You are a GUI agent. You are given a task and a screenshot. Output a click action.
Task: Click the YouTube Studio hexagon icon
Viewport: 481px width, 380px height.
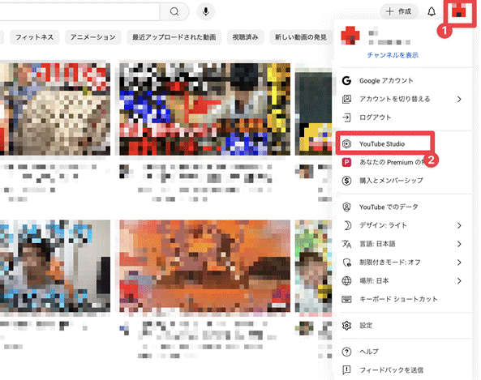pyautogui.click(x=346, y=143)
